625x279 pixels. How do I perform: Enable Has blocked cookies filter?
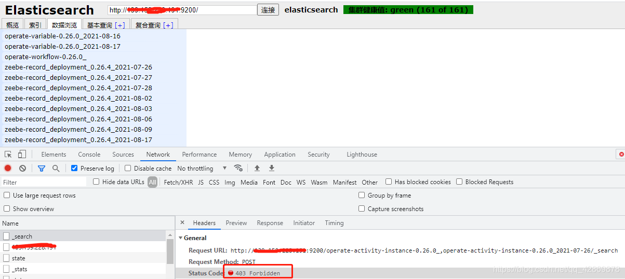click(389, 182)
